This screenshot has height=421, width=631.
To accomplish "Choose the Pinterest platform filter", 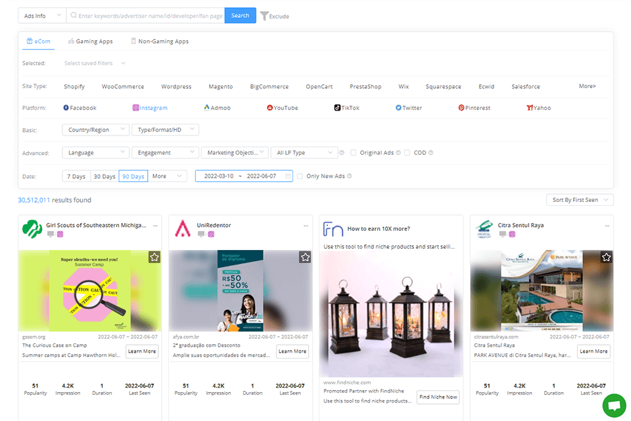I will 474,108.
